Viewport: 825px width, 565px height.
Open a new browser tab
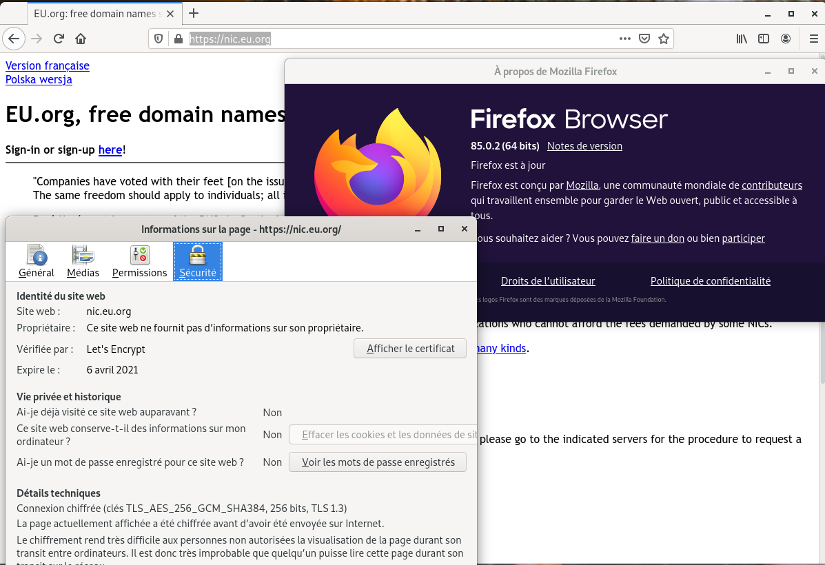tap(194, 13)
